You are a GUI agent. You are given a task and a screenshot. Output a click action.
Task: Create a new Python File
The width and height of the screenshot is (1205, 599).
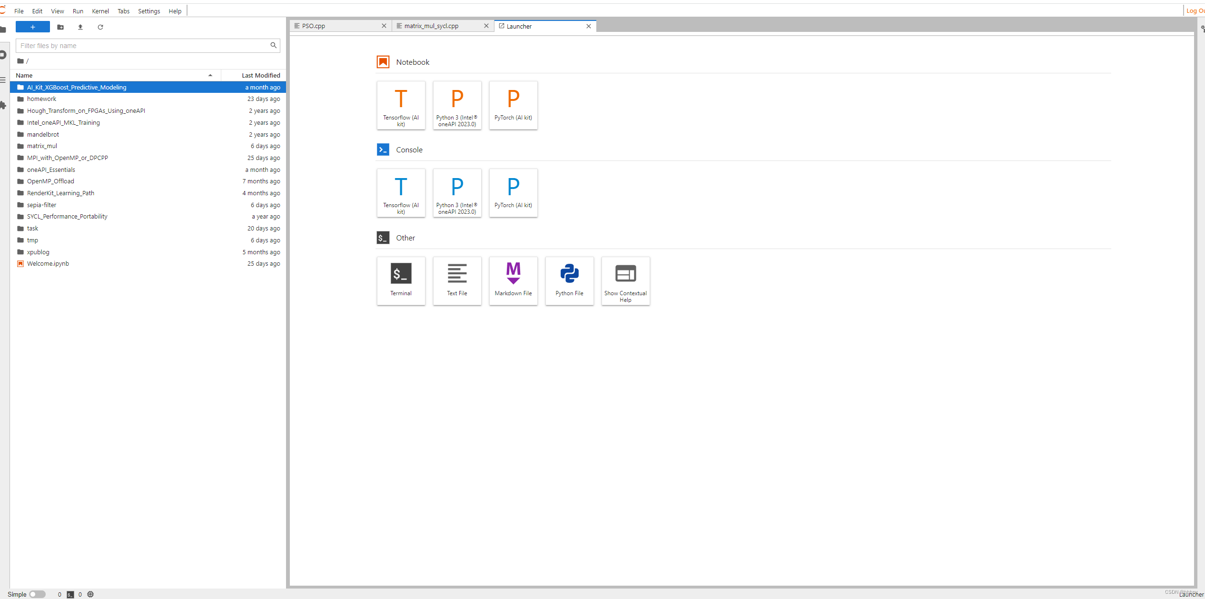coord(569,280)
